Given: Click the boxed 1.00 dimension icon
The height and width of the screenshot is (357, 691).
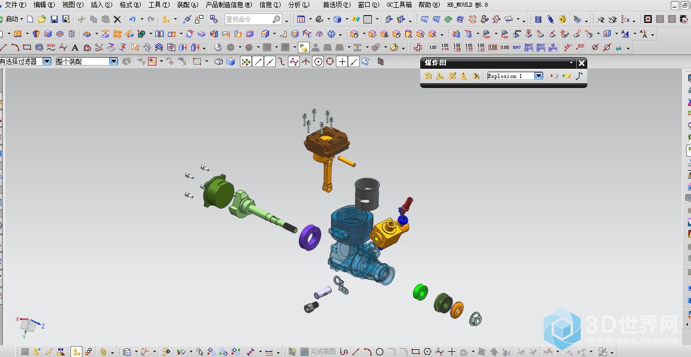Looking at the screenshot, I should click(x=493, y=47).
